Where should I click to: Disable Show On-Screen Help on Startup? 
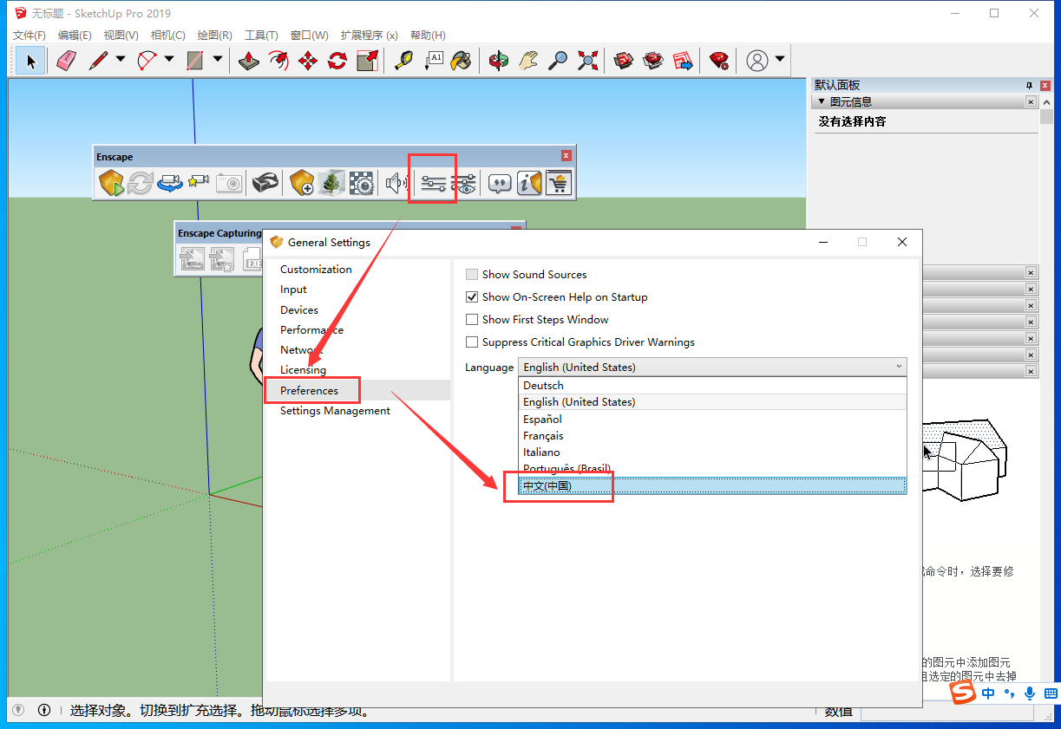pos(472,296)
